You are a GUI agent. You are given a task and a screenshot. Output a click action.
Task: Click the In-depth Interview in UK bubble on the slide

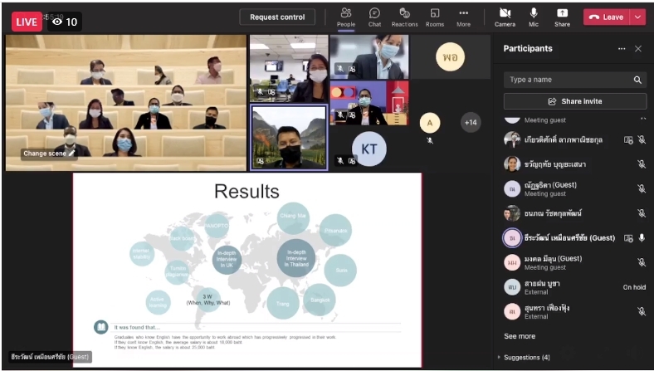(227, 259)
